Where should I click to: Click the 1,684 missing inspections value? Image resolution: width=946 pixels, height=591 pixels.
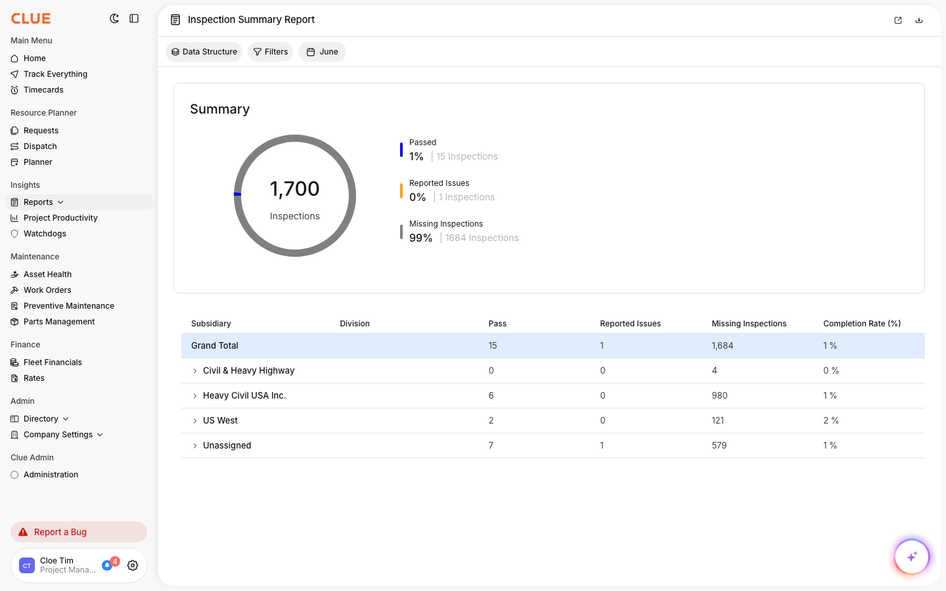pyautogui.click(x=723, y=346)
